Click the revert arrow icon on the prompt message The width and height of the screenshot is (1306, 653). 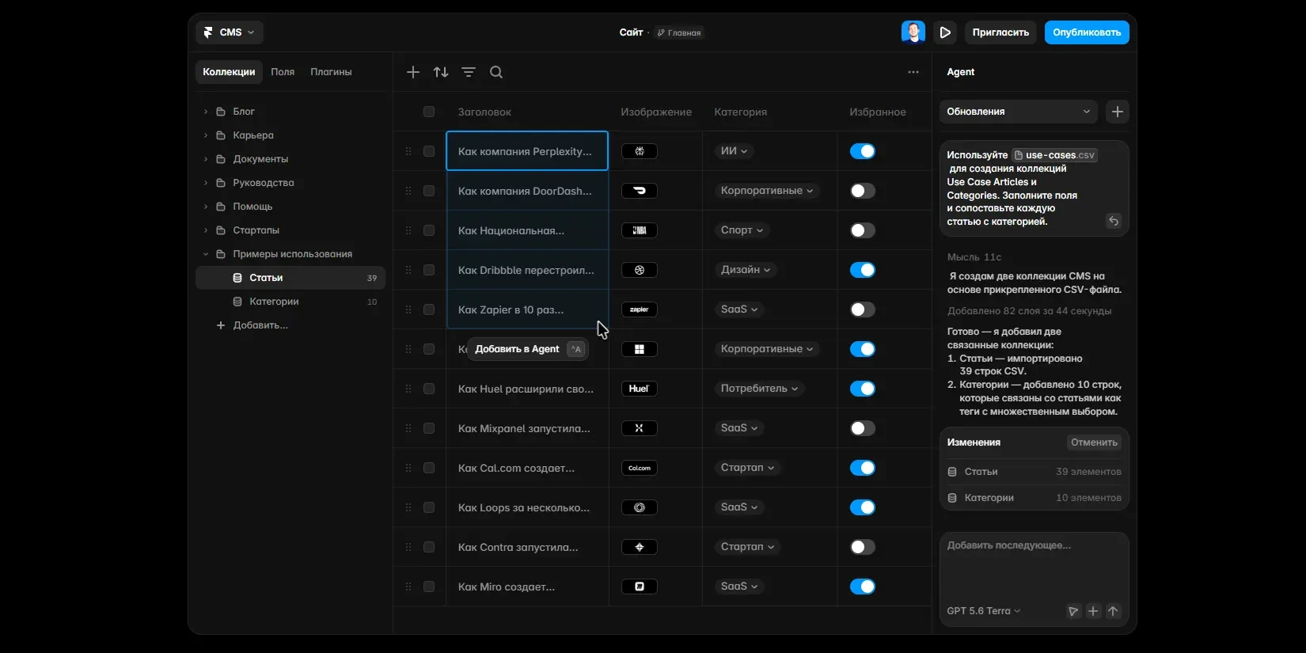coord(1114,221)
